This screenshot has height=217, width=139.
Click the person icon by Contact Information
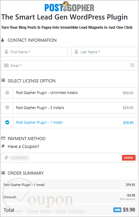(2, 40)
